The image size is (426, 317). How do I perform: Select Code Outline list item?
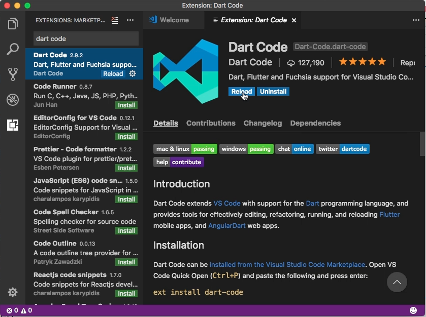pos(84,253)
